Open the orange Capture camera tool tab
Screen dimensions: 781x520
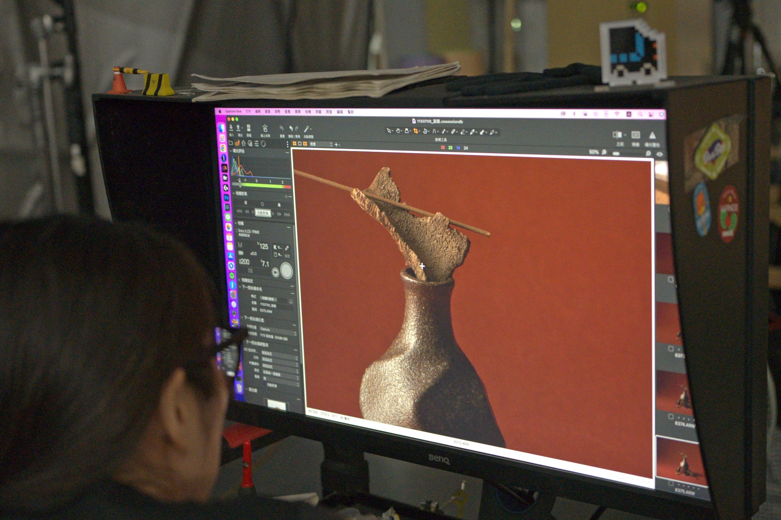point(237,143)
